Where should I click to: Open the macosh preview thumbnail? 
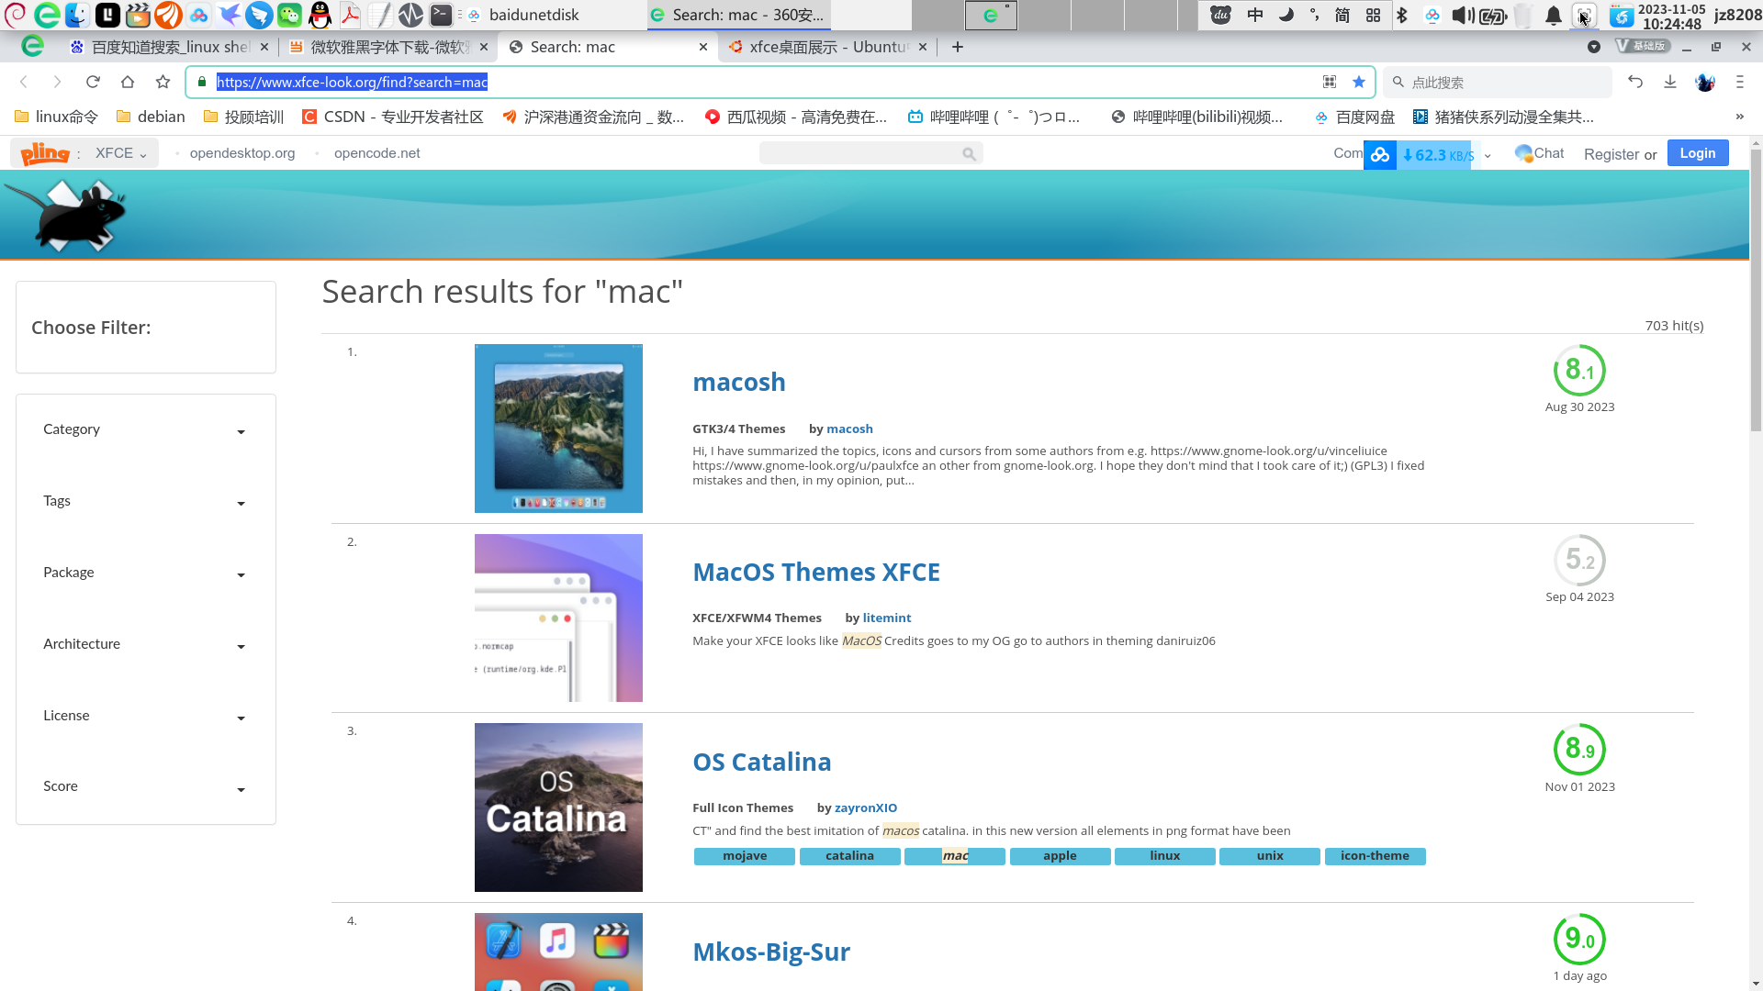(x=558, y=429)
